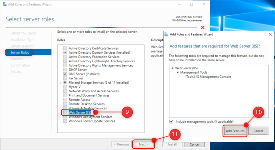Collapse the Web Server (IIS) tree node

tap(173, 68)
